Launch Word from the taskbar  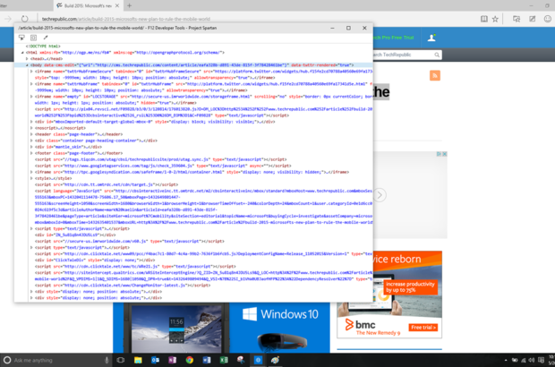coord(207,360)
